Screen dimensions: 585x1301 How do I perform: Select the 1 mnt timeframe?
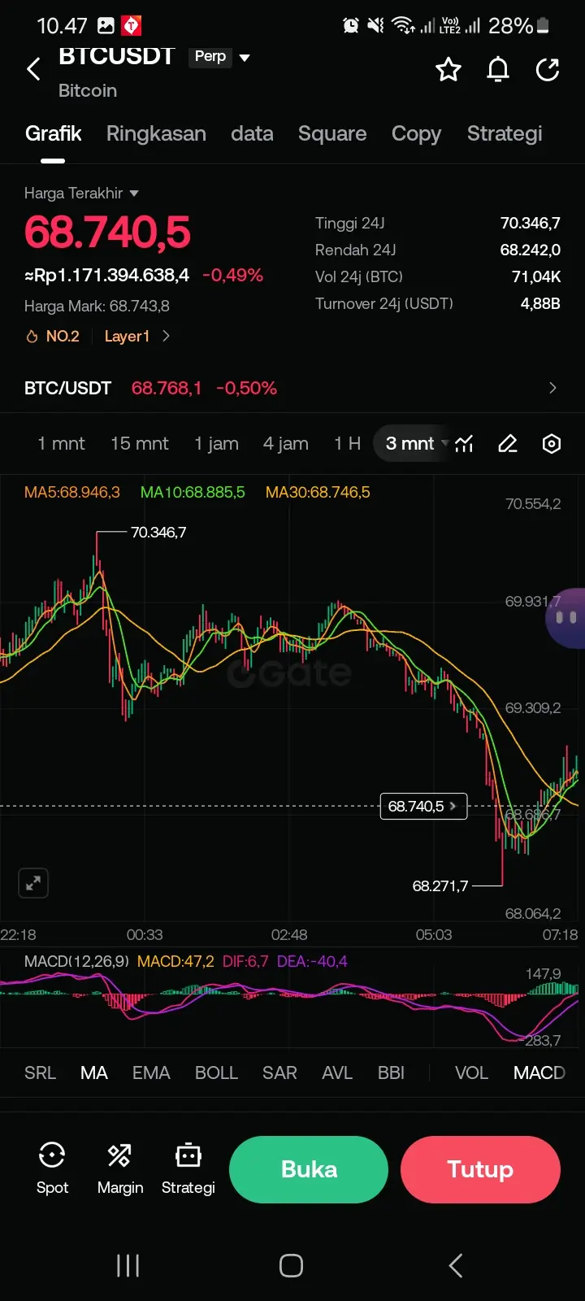(61, 443)
